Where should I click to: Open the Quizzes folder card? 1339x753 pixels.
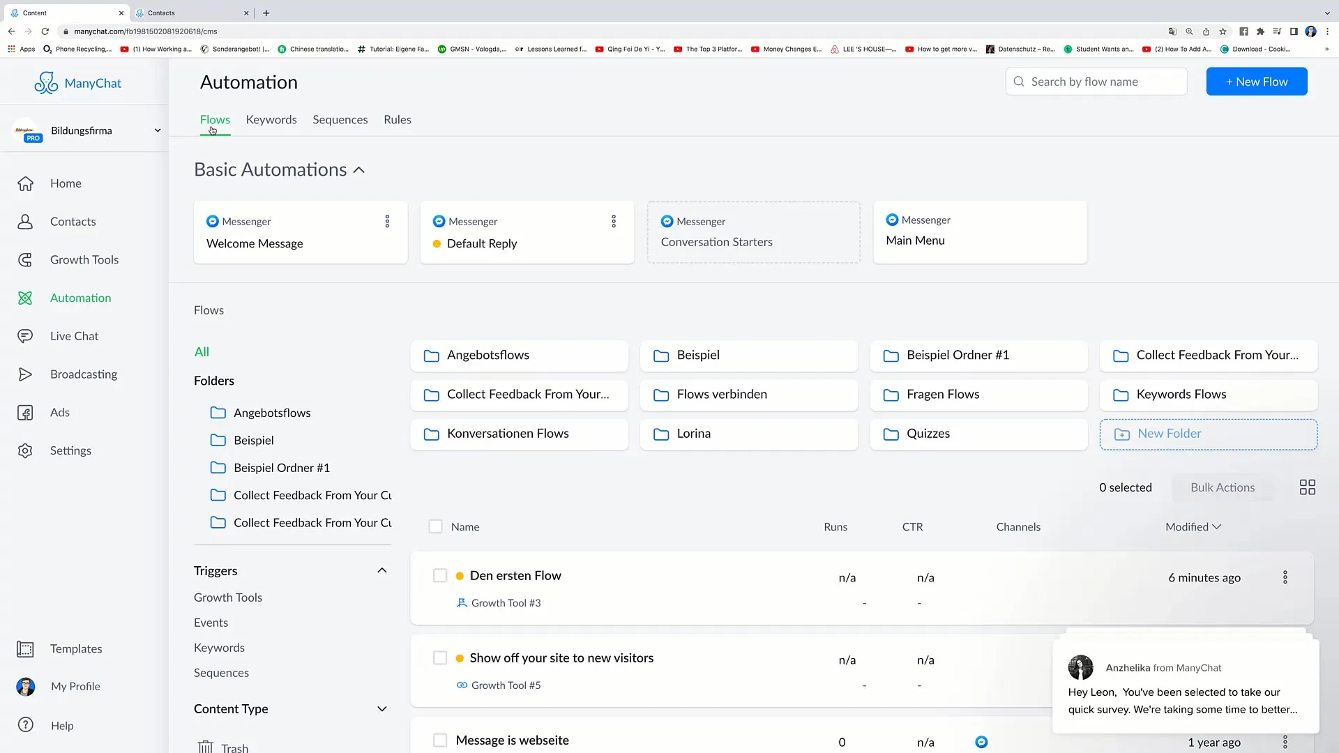[x=979, y=434]
